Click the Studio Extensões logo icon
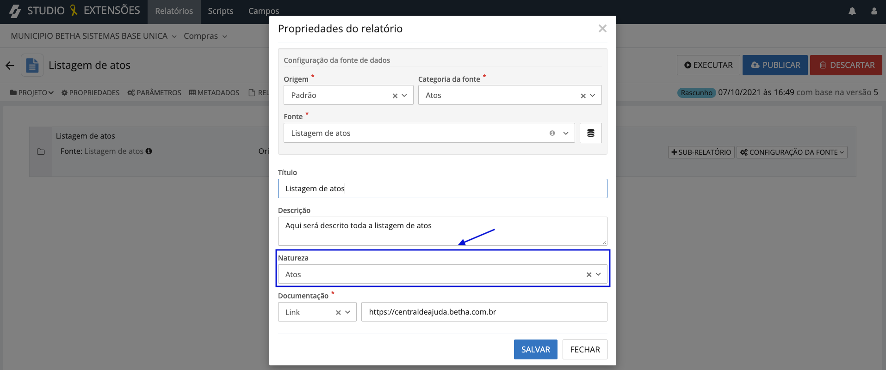Viewport: 886px width, 370px height. point(15,11)
